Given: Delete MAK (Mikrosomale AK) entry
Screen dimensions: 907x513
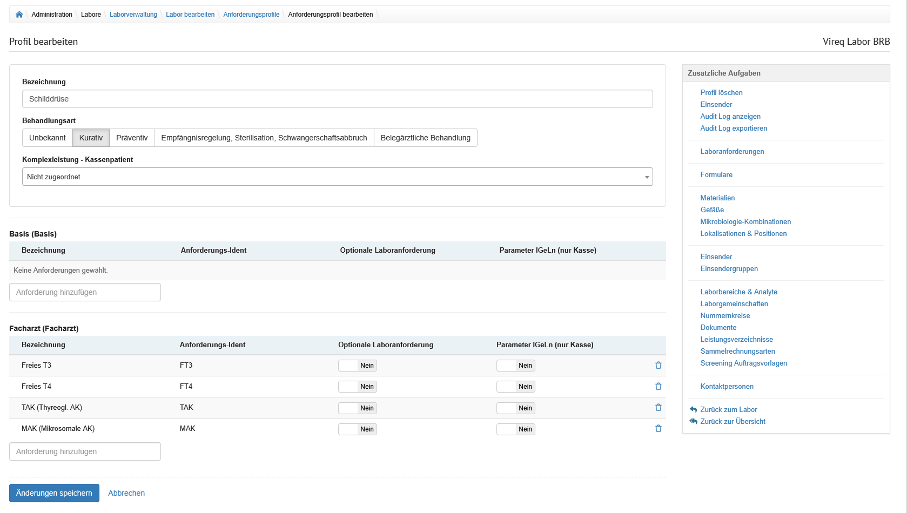Looking at the screenshot, I should pos(658,429).
